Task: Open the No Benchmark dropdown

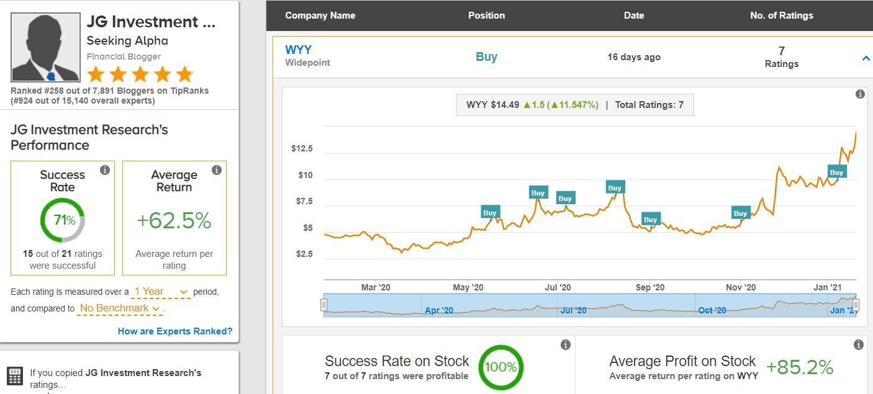Action: (x=119, y=308)
